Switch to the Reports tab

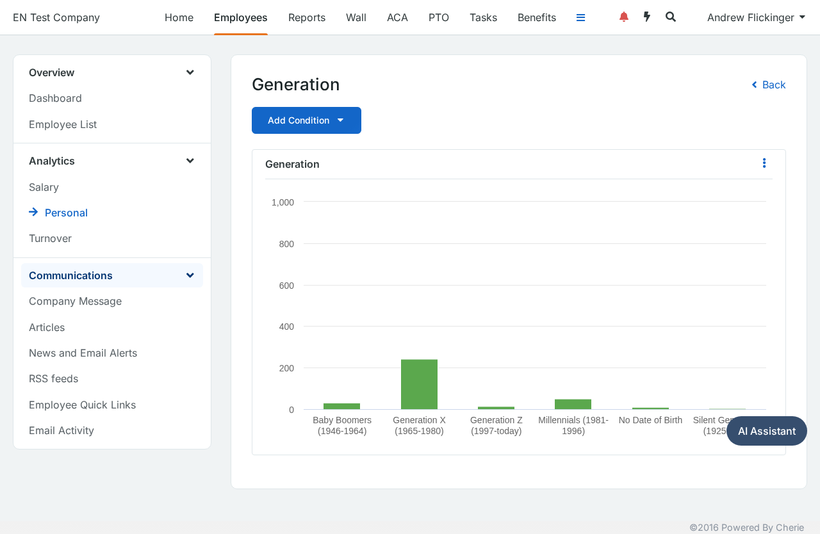click(307, 17)
